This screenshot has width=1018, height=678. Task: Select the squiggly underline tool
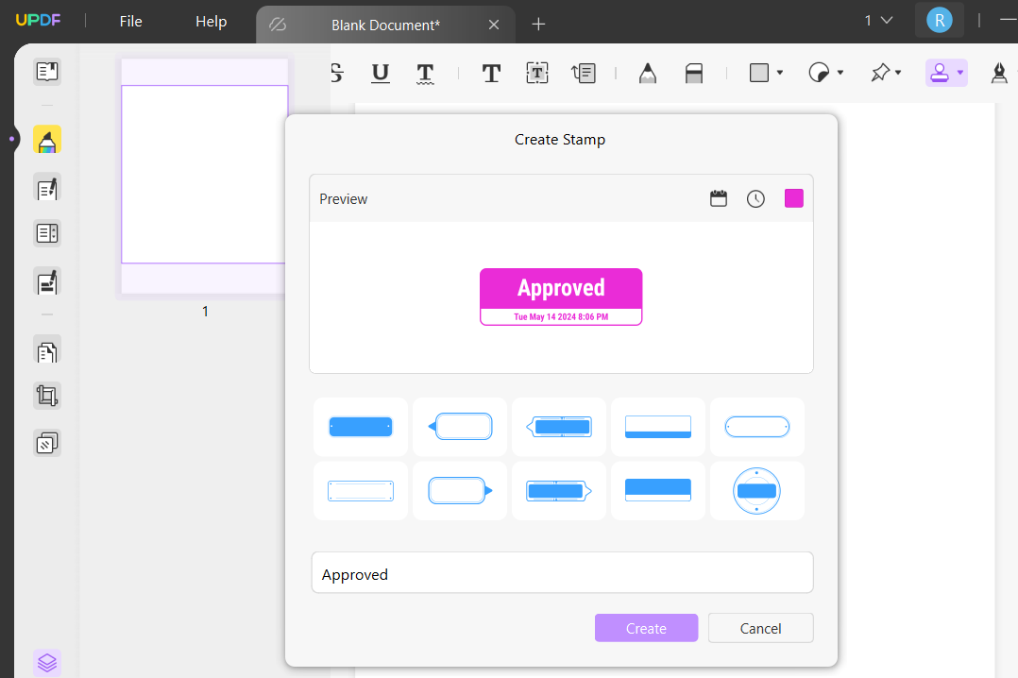[425, 72]
